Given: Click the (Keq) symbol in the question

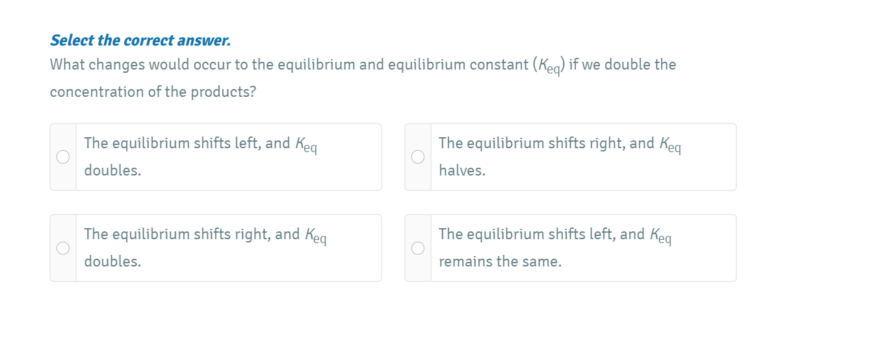Looking at the screenshot, I should tap(550, 66).
